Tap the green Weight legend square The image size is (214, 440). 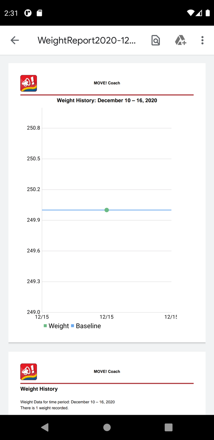45,326
